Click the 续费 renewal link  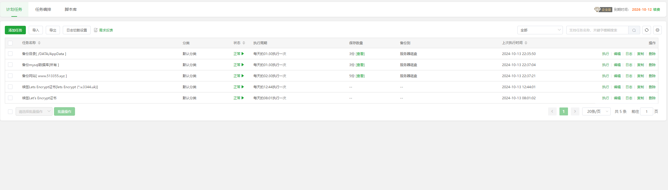coord(656,9)
